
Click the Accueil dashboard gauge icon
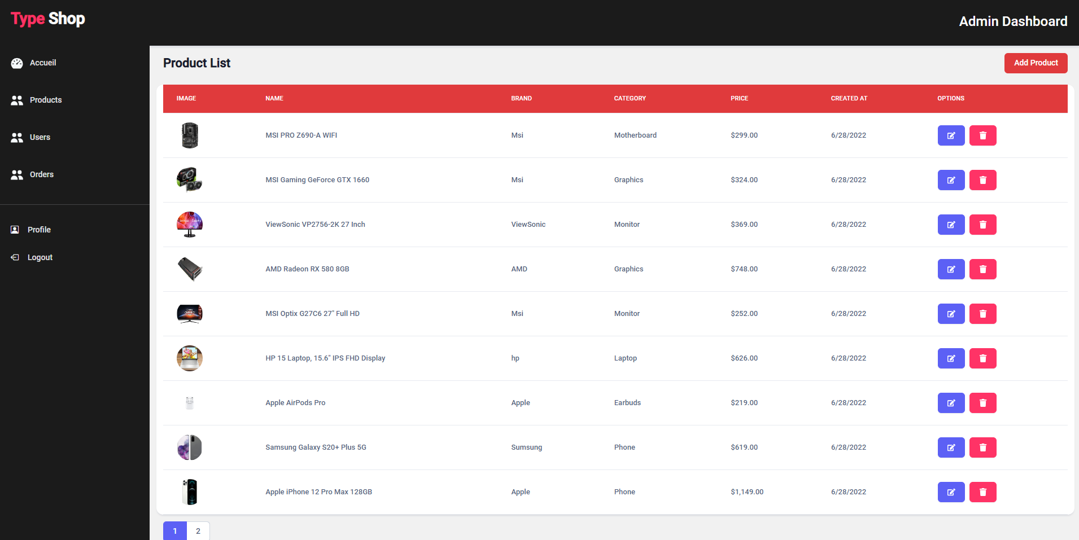click(x=17, y=63)
